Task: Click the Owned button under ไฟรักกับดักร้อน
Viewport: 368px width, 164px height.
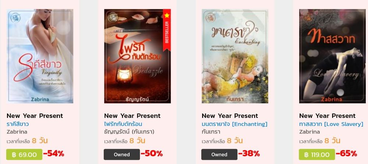Action: tap(122, 154)
